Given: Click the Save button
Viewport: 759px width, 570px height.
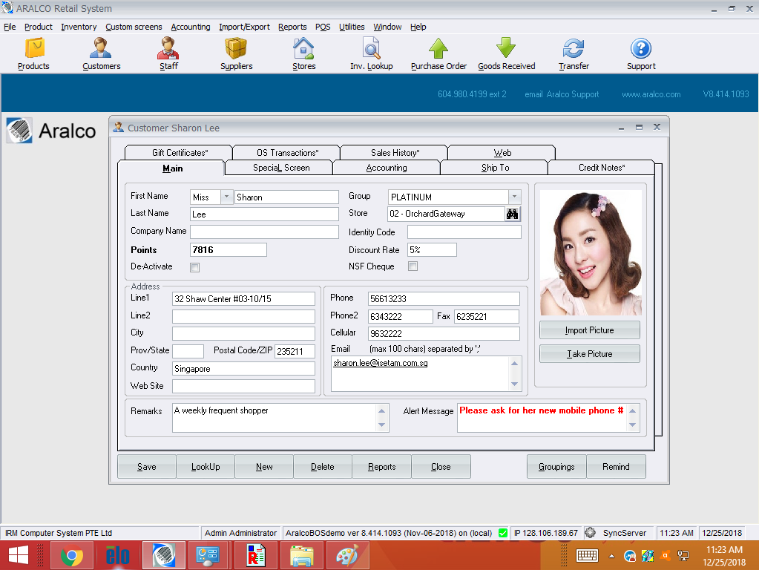Looking at the screenshot, I should pos(147,466).
